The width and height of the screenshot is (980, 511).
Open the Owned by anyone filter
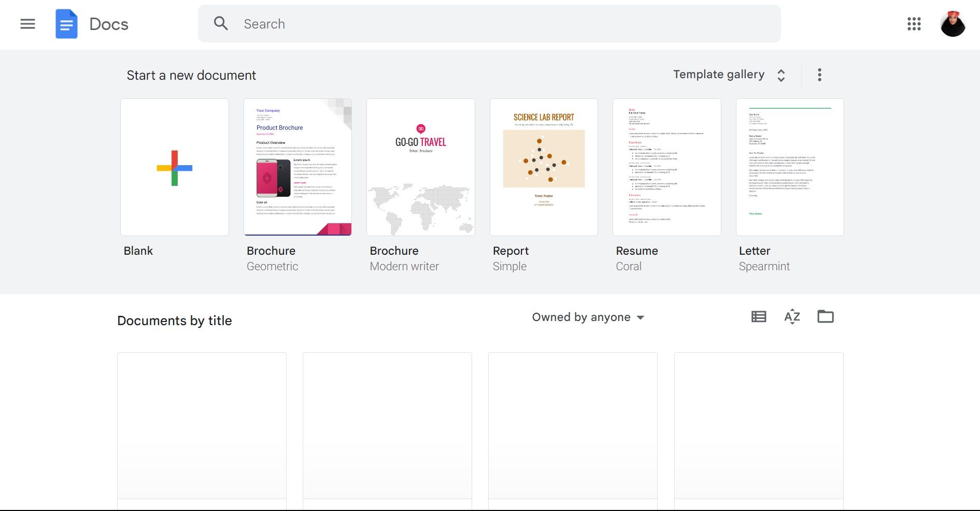coord(587,317)
